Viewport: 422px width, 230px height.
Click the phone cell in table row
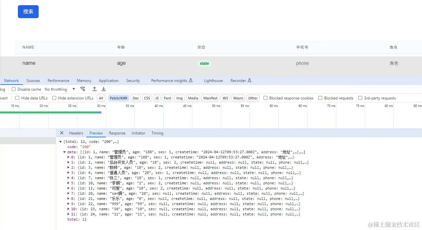click(x=302, y=63)
